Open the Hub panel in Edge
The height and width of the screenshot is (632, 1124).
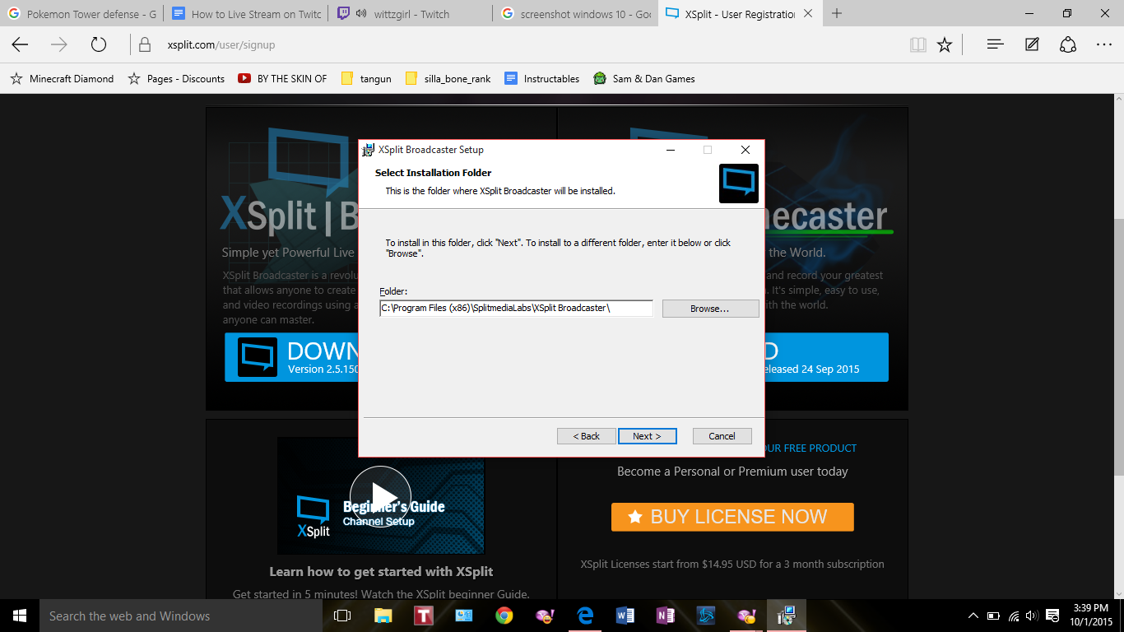995,45
